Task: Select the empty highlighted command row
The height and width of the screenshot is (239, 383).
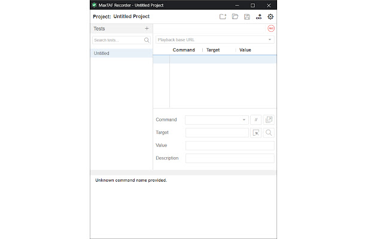Action: coord(215,59)
